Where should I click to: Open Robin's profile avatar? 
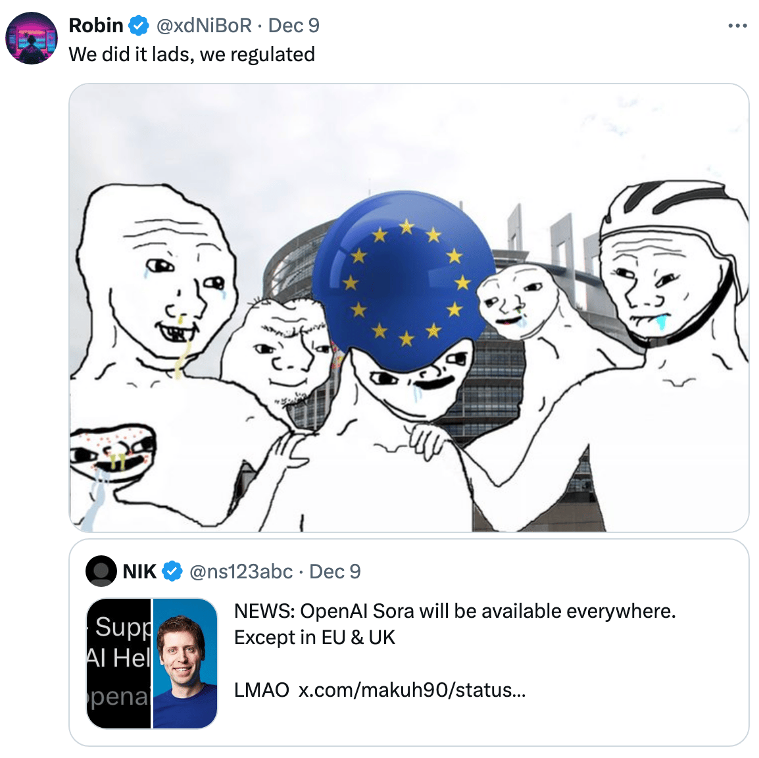coord(32,38)
